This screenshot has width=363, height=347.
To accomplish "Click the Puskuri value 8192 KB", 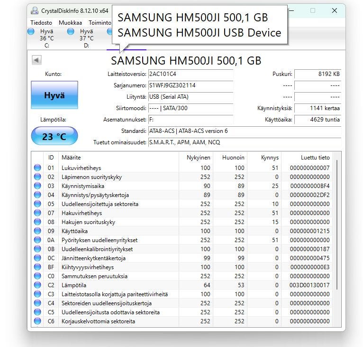I will pos(318,74).
